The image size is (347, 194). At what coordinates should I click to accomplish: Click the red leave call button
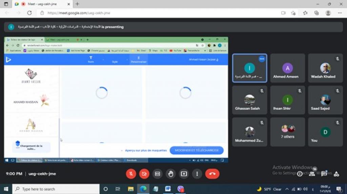(212, 174)
